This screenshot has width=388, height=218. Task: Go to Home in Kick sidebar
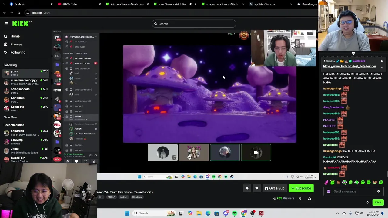[15, 36]
